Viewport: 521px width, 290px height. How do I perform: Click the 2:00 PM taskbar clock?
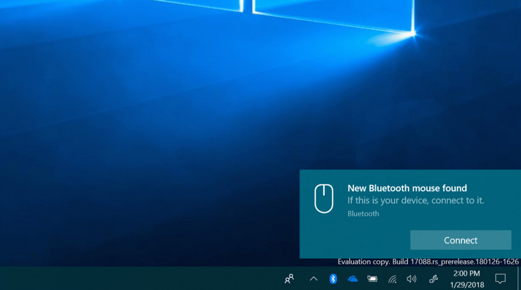(x=466, y=273)
